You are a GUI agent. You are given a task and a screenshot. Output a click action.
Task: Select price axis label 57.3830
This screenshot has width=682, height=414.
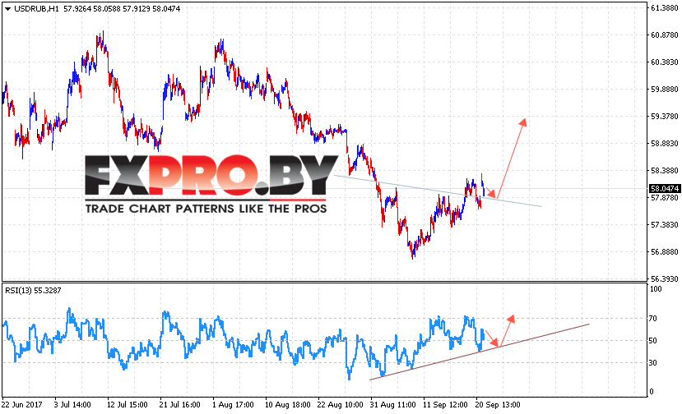click(x=664, y=224)
